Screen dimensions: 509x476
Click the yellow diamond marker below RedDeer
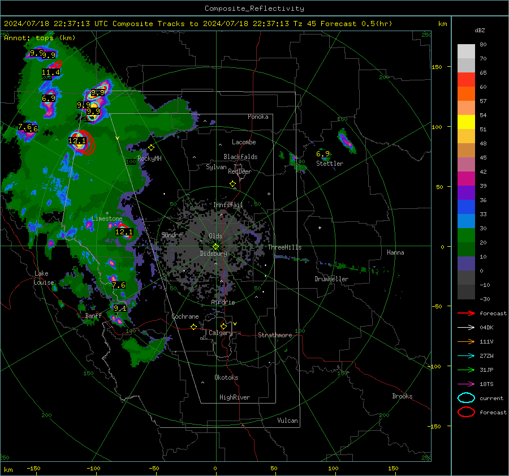(232, 184)
